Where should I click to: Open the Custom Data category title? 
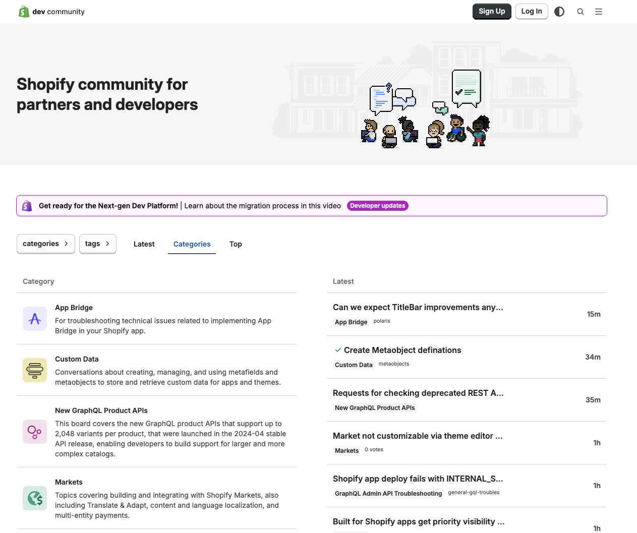point(77,359)
